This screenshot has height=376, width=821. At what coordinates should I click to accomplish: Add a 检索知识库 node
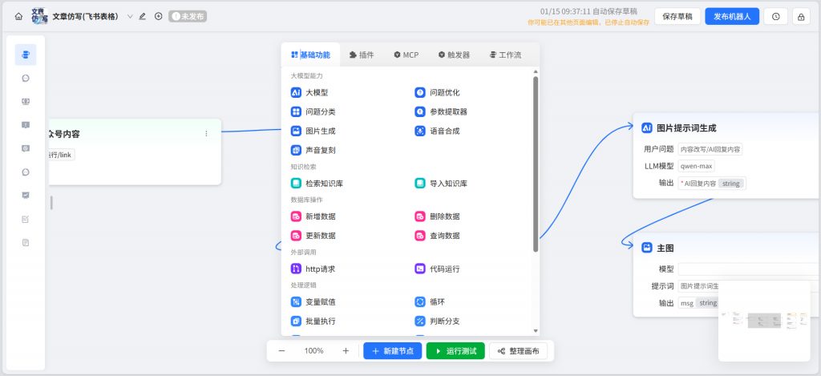(317, 184)
